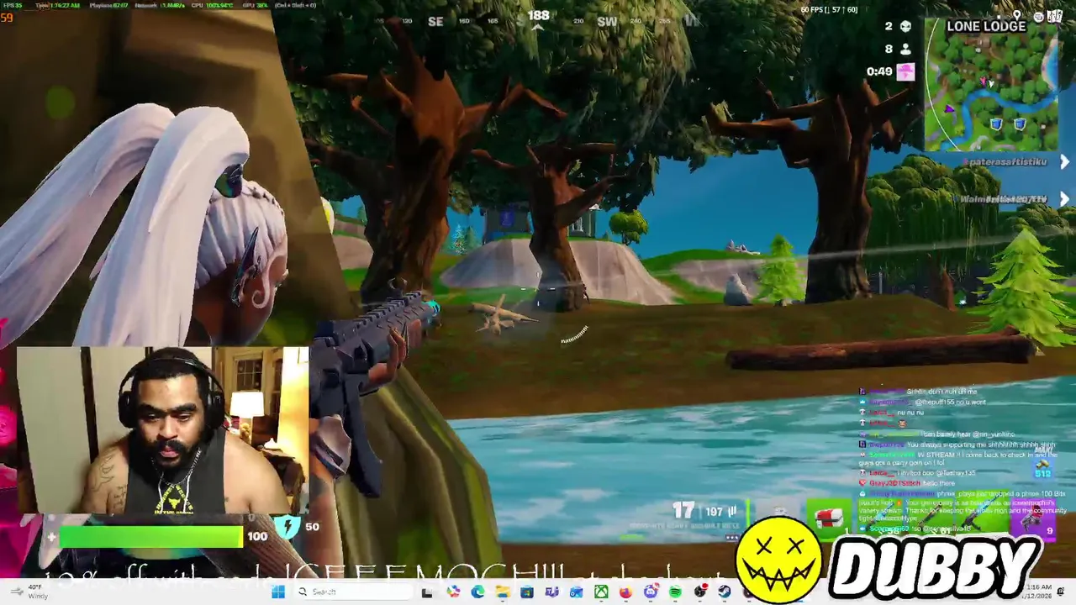Click the quests cards icon above minimap

coord(1057,17)
